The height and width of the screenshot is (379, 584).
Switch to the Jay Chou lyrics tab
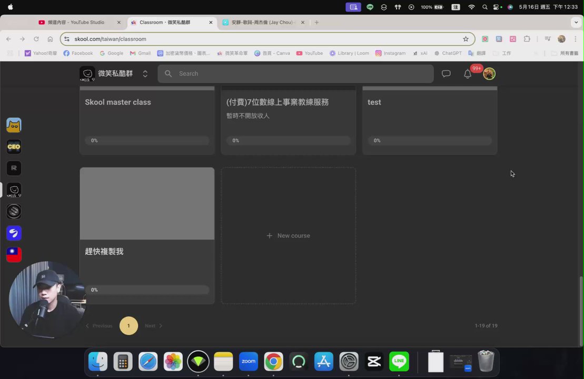[x=262, y=22]
